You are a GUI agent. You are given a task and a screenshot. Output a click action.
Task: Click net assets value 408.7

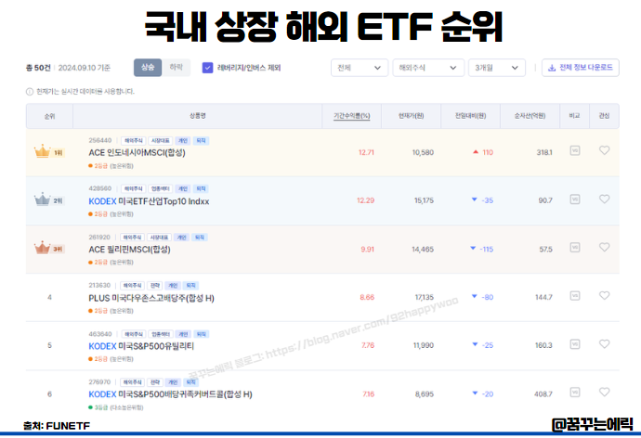[543, 394]
